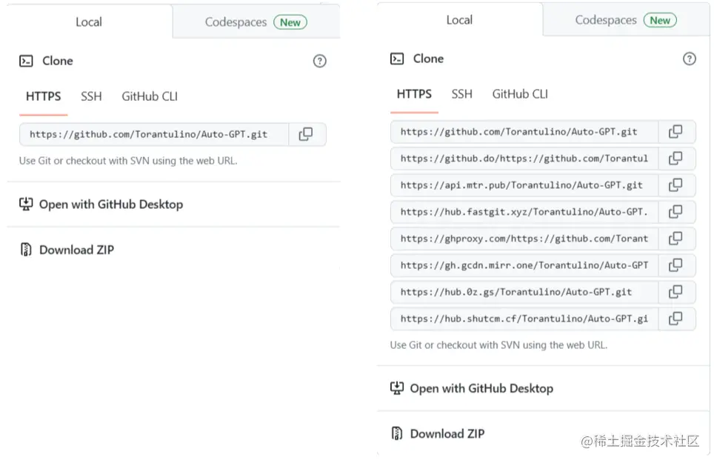Focus the api.mtr.pub URL field

(524, 185)
